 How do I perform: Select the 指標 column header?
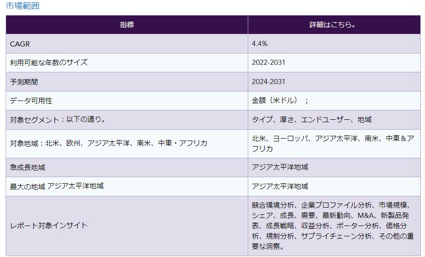pyautogui.click(x=127, y=24)
